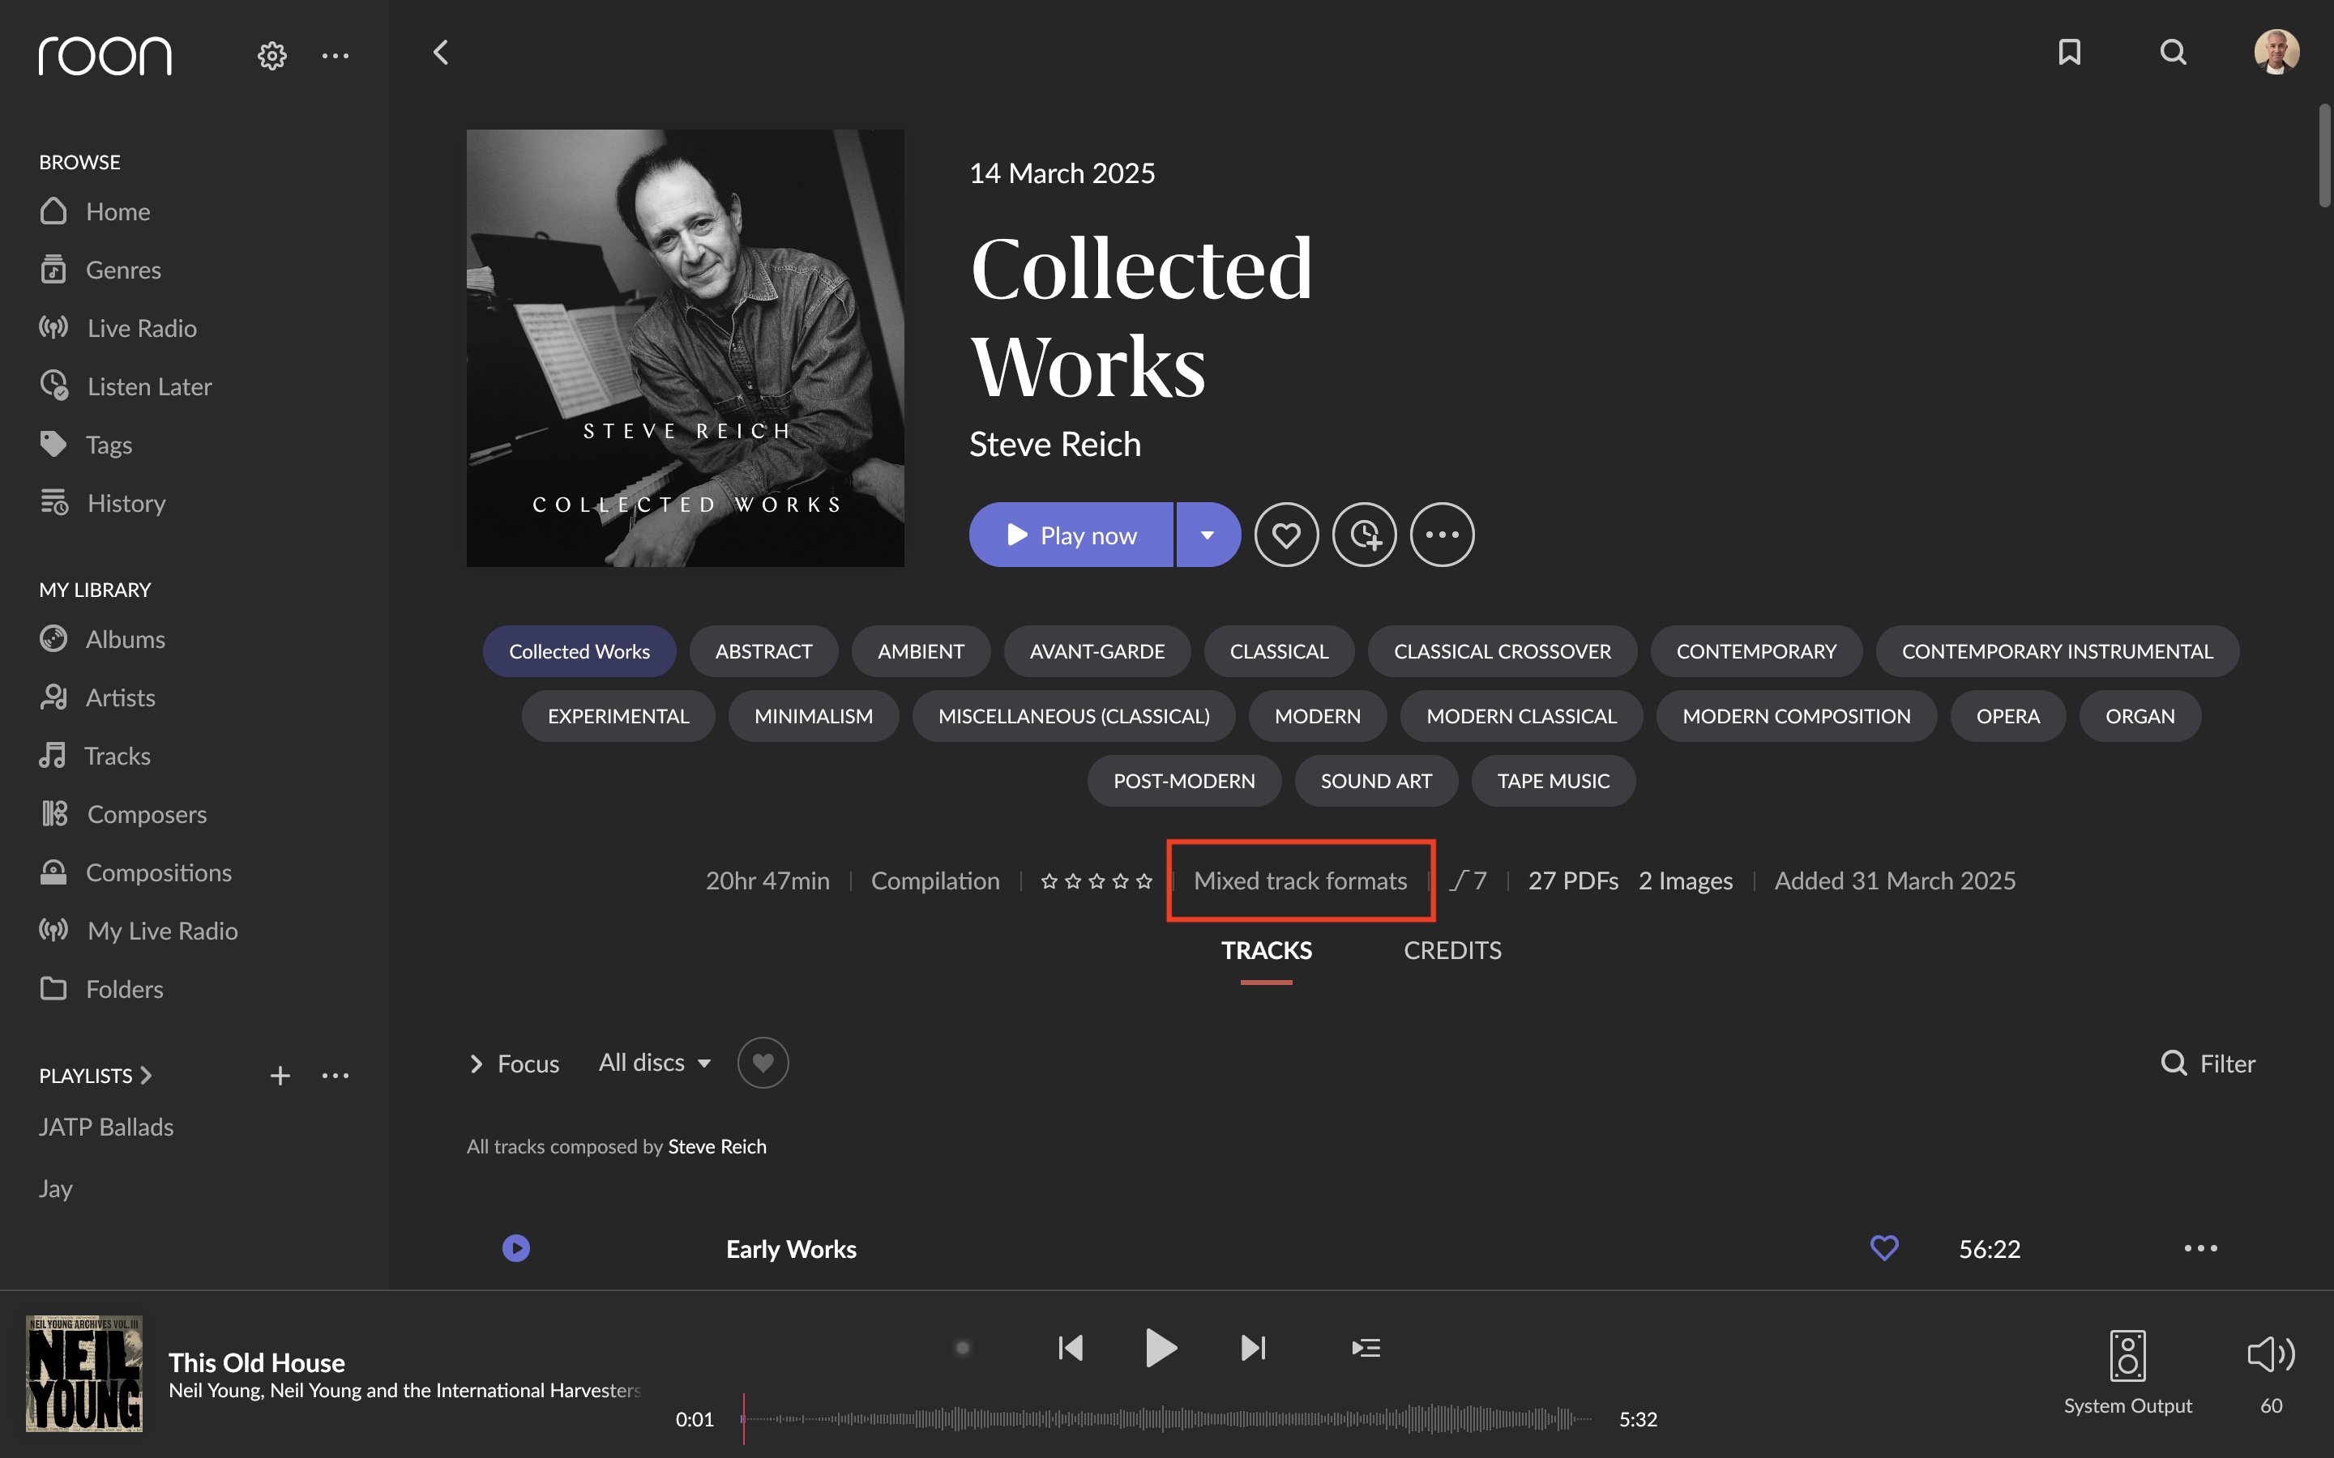
Task: Open album more options button
Action: [1442, 535]
